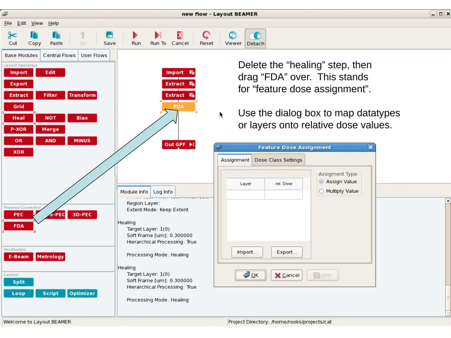
Task: Select the Out GPF node in the flow
Action: (x=179, y=144)
